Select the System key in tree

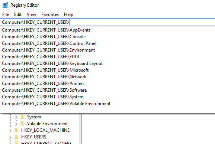(34, 117)
